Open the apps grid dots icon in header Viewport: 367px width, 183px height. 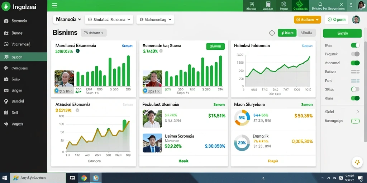[x=351, y=5]
